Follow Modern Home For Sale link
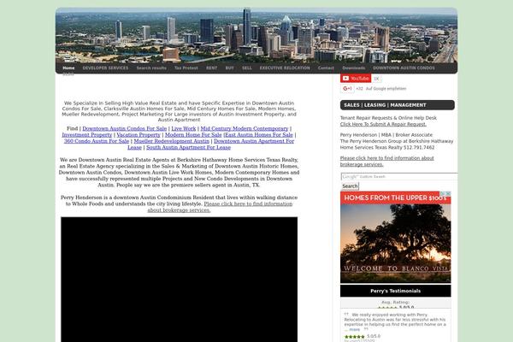The image size is (513, 342). [193, 135]
